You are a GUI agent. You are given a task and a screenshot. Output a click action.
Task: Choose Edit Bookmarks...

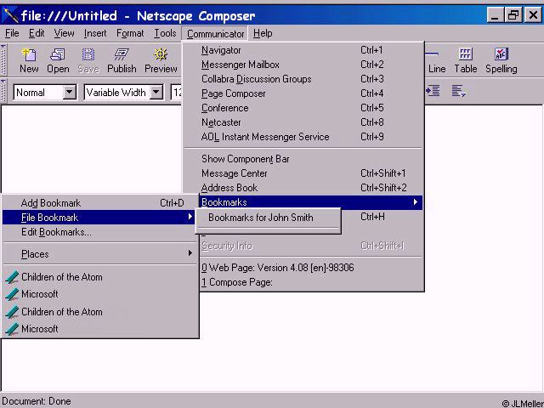click(x=99, y=232)
